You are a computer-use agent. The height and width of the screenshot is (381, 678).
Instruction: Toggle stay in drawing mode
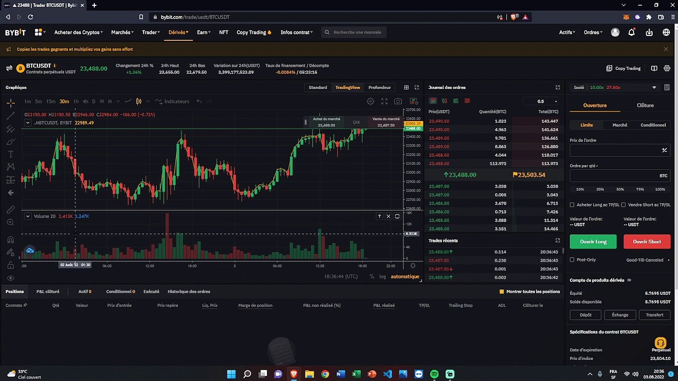click(11, 252)
